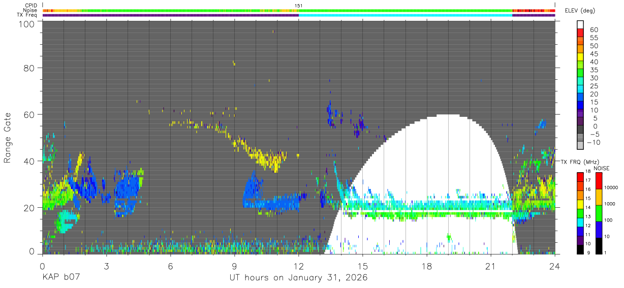Click hour '21' on the UT axis
624x288 pixels.
490,266
